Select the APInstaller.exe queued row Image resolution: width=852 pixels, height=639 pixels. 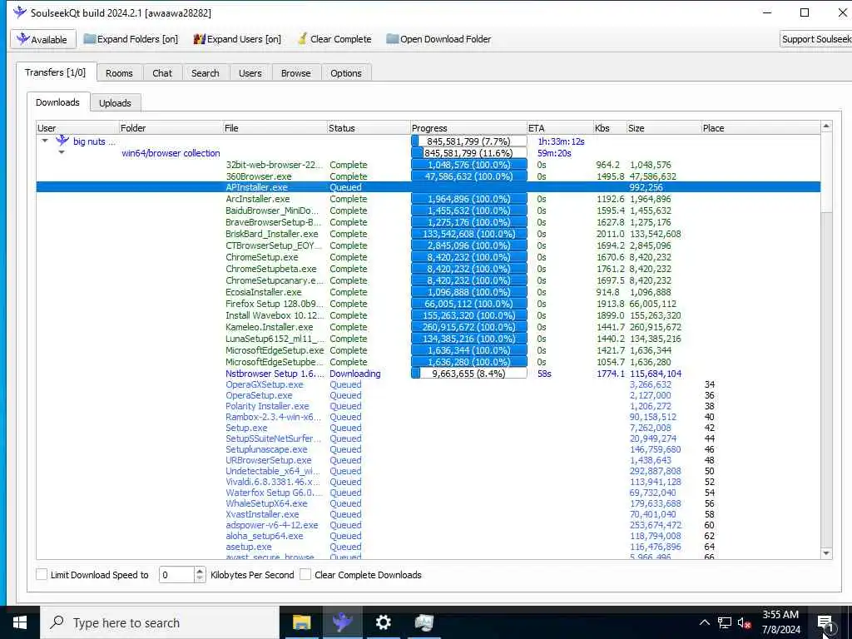(x=428, y=187)
